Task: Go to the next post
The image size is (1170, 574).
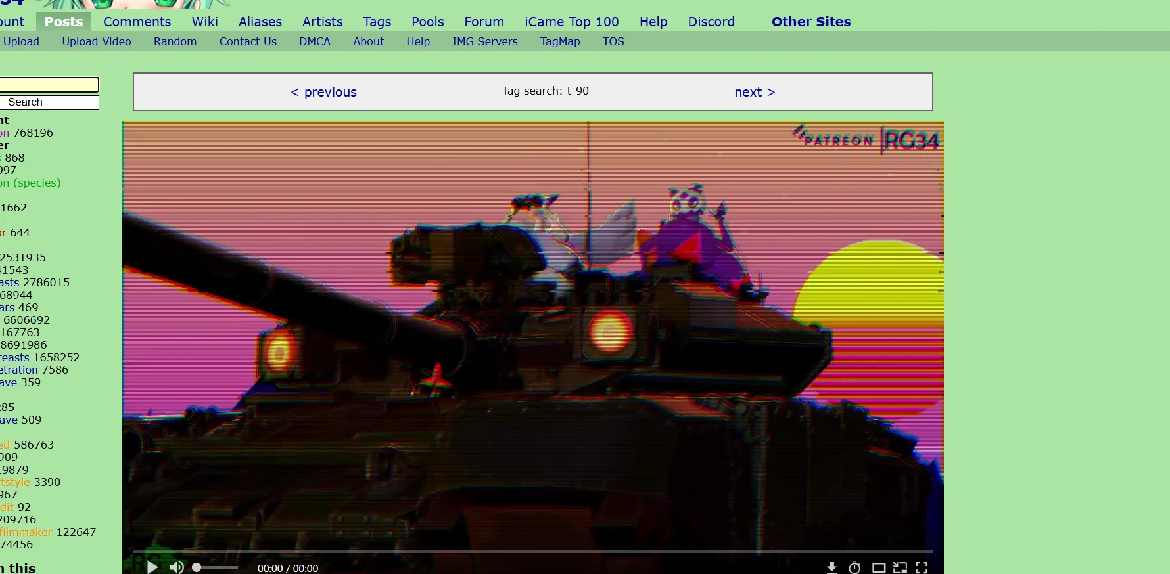Action: click(755, 92)
